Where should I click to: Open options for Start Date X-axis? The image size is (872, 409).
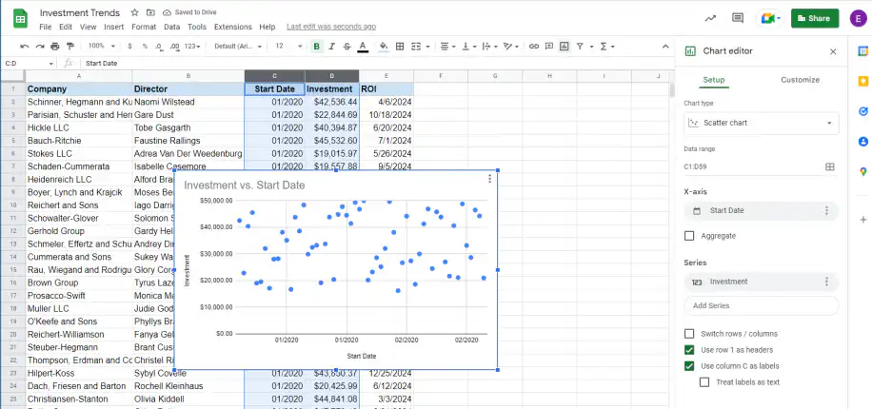click(x=826, y=210)
